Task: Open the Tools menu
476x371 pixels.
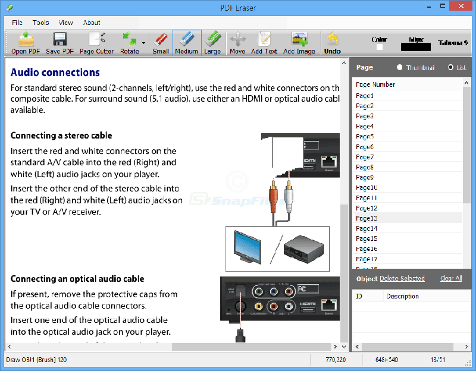Action: pos(40,23)
